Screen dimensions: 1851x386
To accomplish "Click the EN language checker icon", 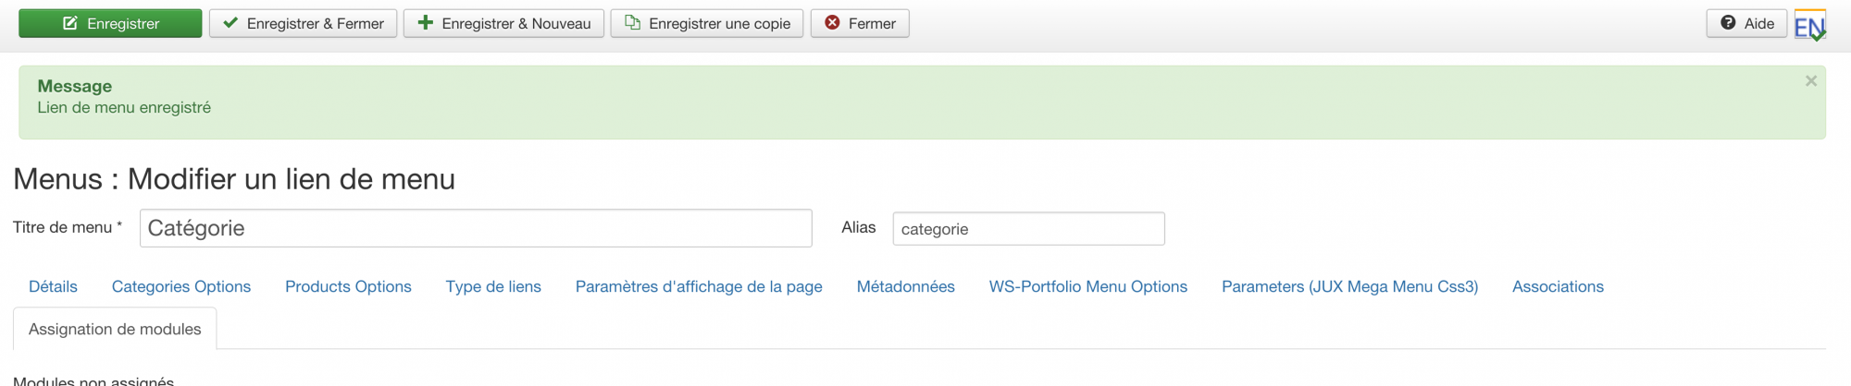I will pos(1809,26).
